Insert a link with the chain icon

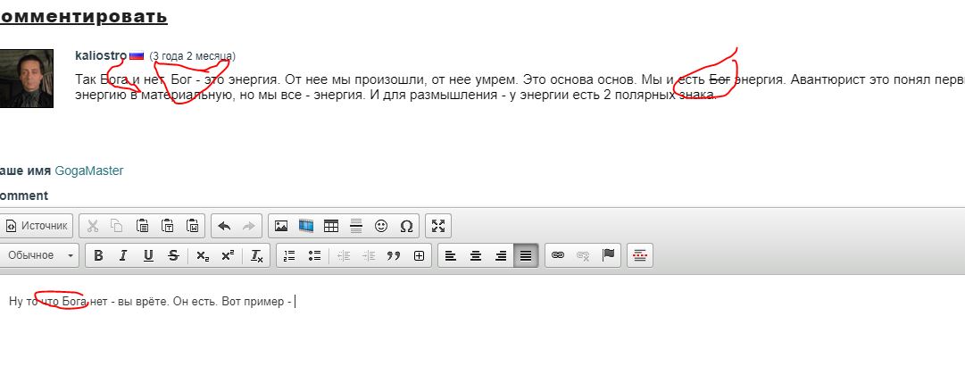[x=558, y=255]
